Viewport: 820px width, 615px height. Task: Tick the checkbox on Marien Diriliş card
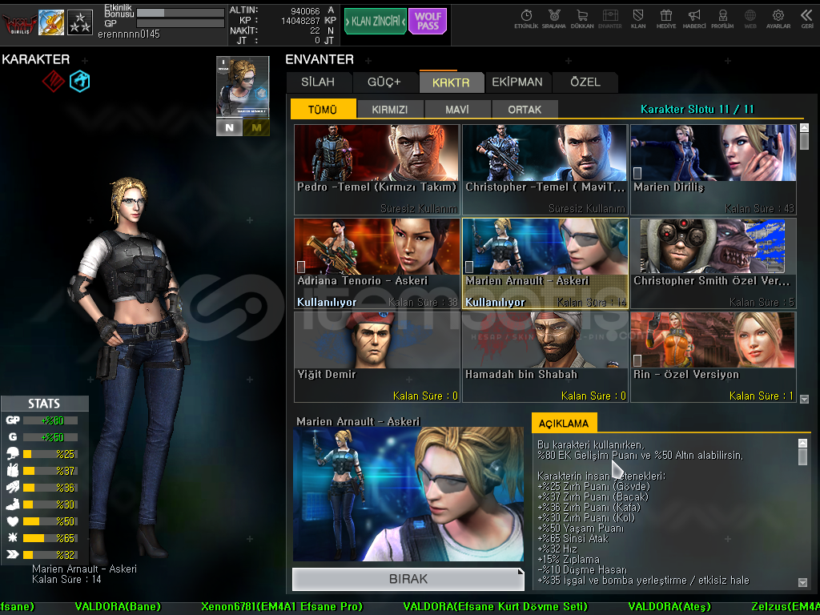[637, 173]
